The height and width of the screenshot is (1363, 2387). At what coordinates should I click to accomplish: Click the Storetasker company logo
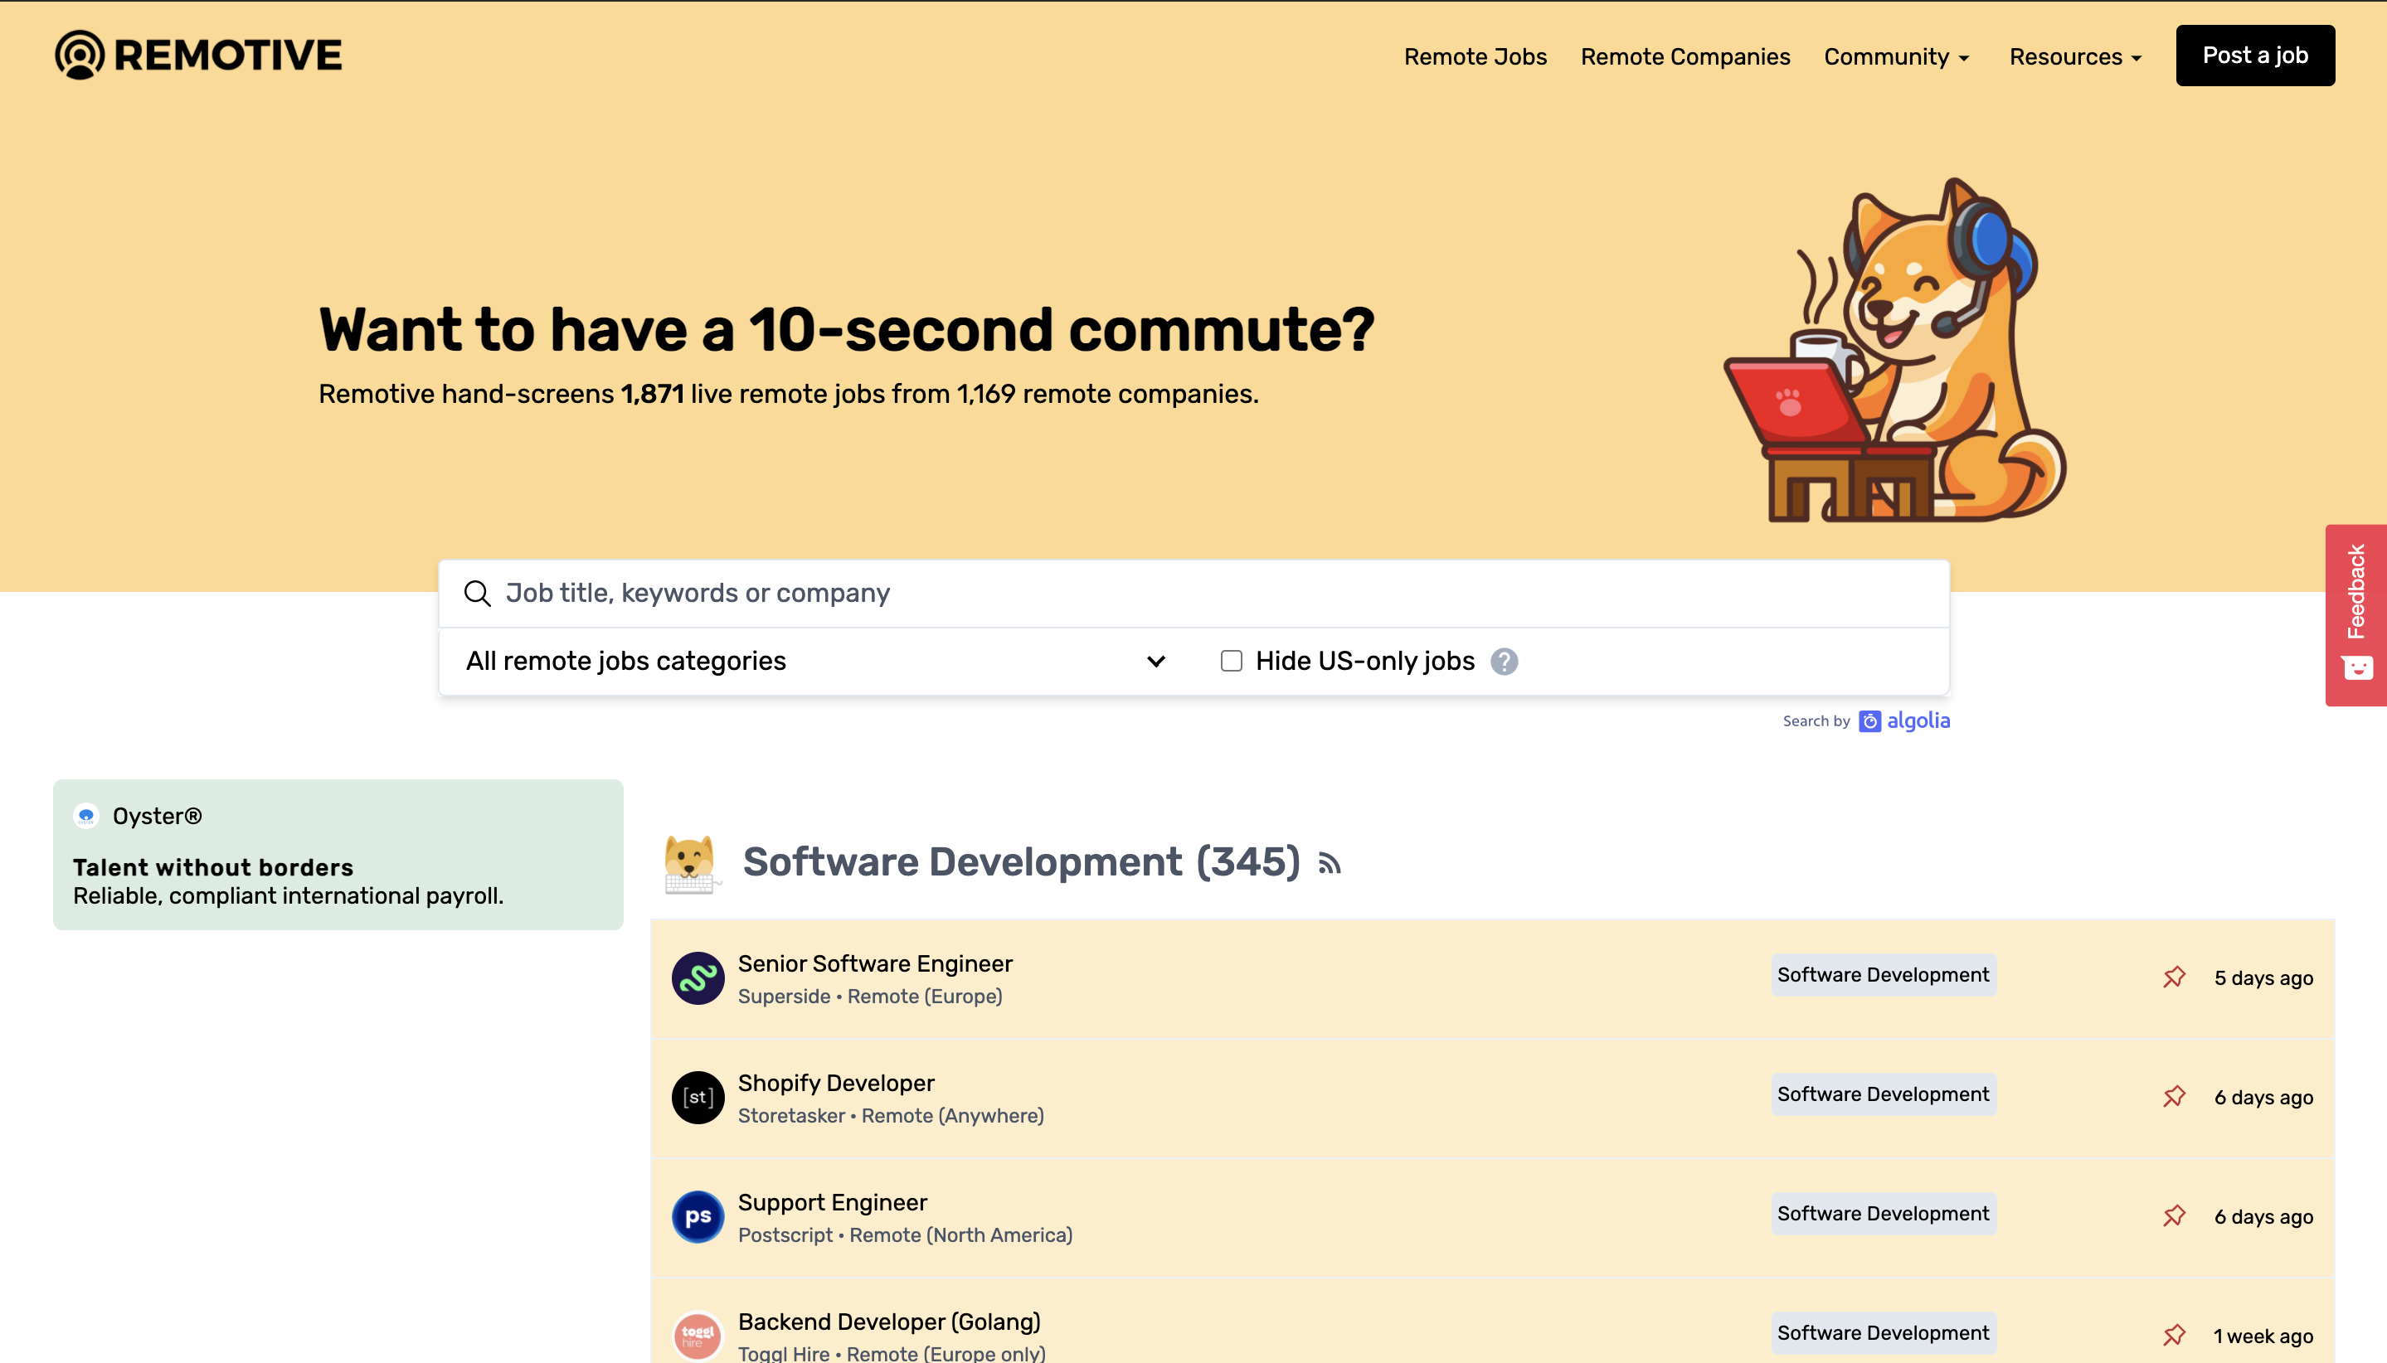pyautogui.click(x=698, y=1097)
